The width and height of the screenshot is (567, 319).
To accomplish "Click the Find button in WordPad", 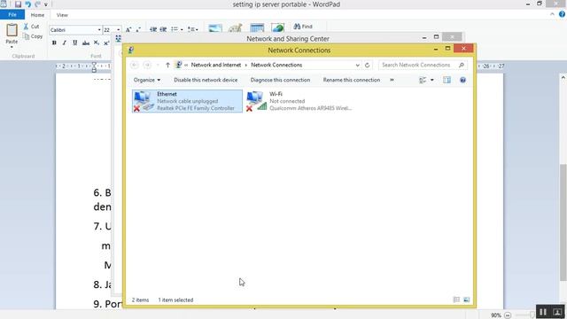I will point(303,27).
